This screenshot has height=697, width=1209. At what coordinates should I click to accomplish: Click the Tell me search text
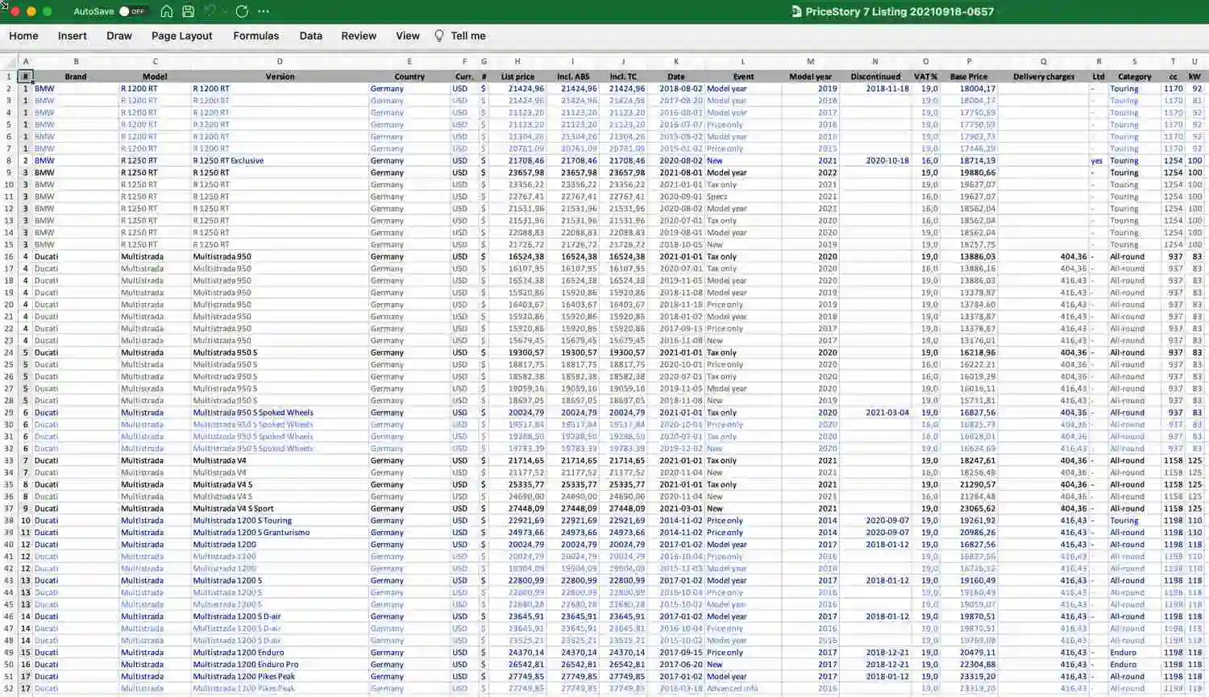coord(468,36)
